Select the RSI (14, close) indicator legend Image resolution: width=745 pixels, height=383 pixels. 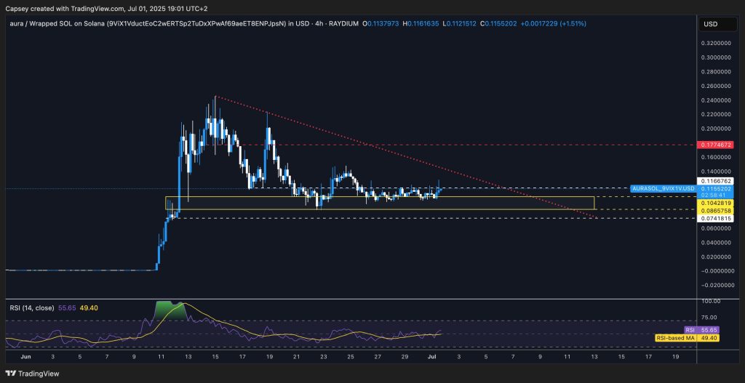tap(31, 308)
